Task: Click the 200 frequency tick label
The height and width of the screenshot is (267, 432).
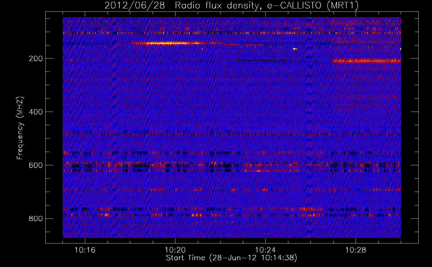Action: click(36, 58)
